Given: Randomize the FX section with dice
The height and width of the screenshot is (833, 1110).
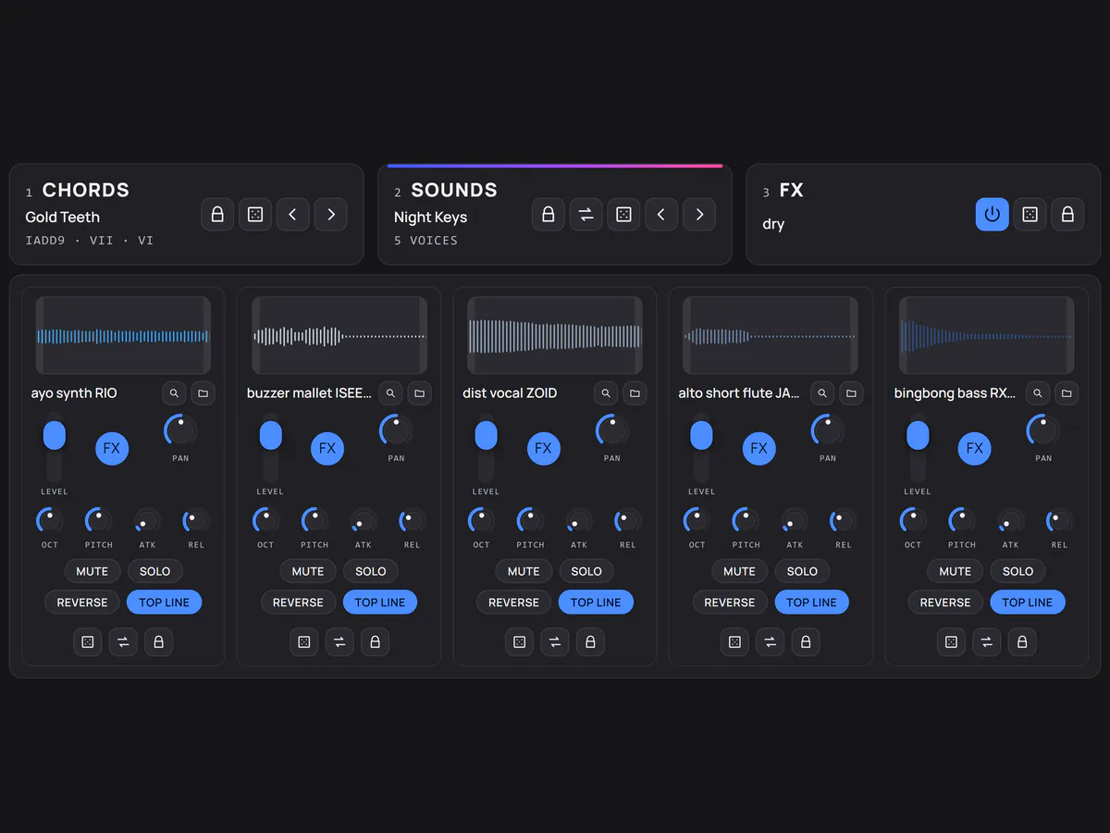Looking at the screenshot, I should pyautogui.click(x=1030, y=215).
